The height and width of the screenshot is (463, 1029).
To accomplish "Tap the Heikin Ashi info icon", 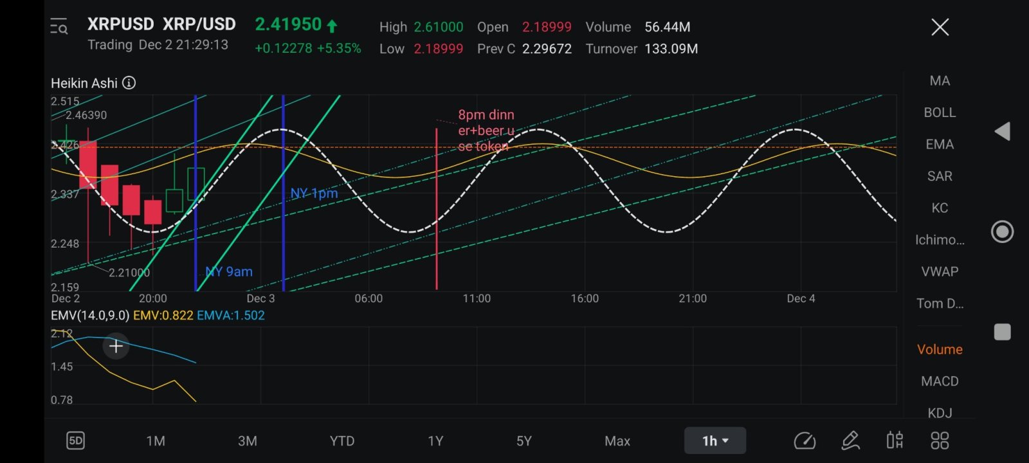I will pyautogui.click(x=129, y=83).
